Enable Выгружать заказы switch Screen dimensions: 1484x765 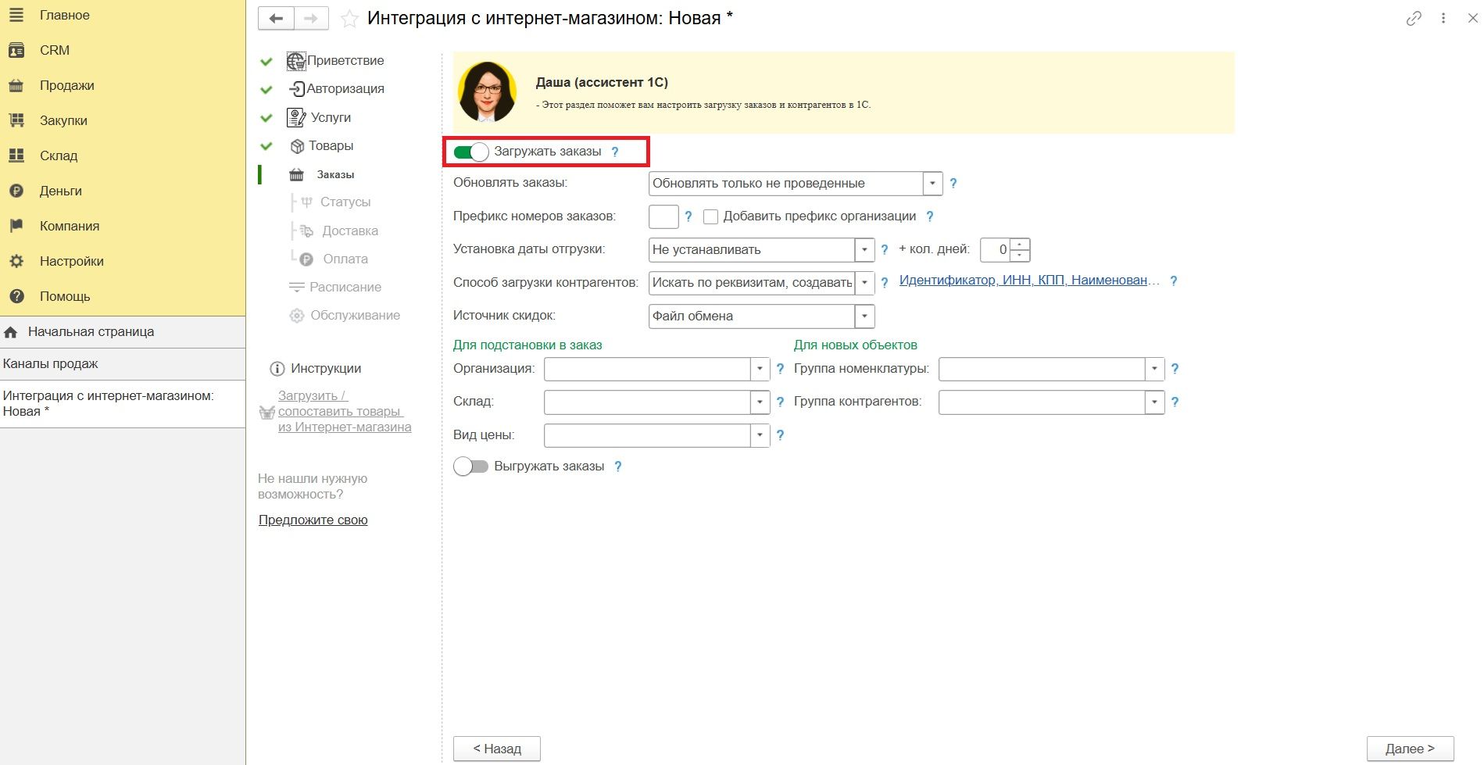pyautogui.click(x=471, y=467)
